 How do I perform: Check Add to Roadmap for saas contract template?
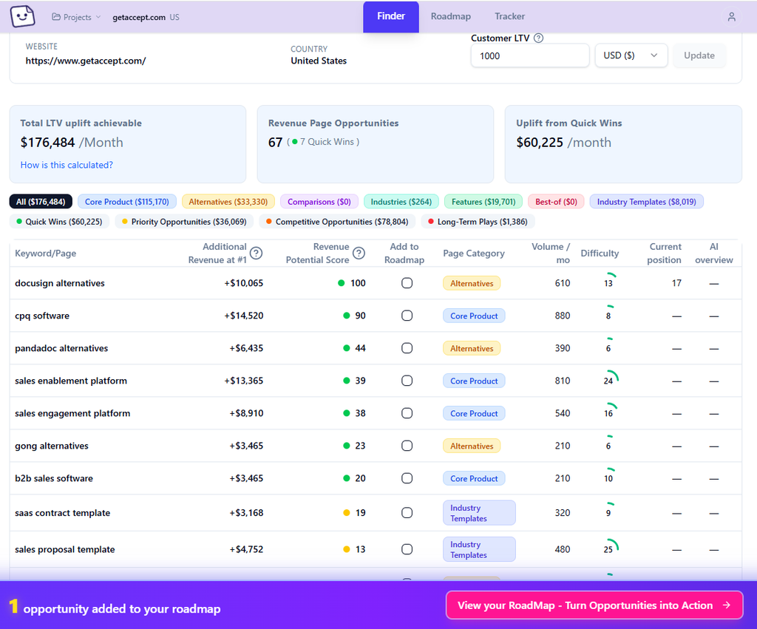(407, 513)
